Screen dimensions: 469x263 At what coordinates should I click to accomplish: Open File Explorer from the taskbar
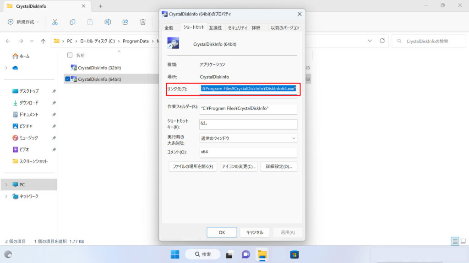click(262, 254)
